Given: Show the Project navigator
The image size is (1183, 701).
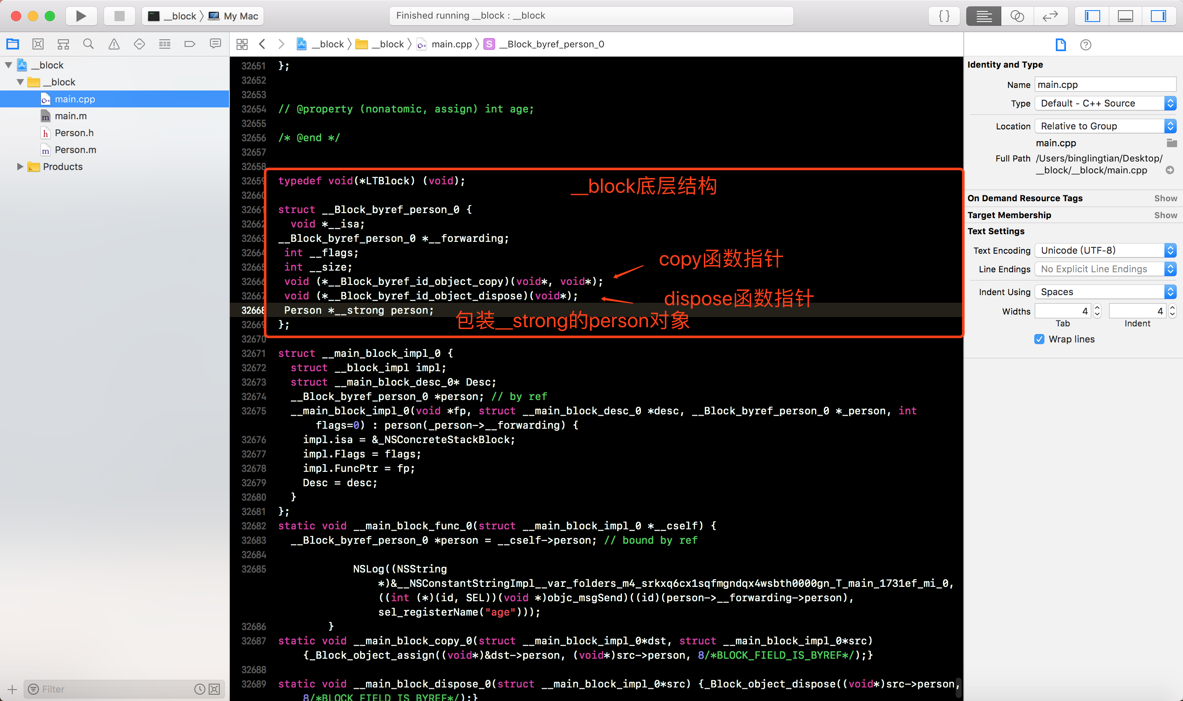Looking at the screenshot, I should (x=13, y=44).
